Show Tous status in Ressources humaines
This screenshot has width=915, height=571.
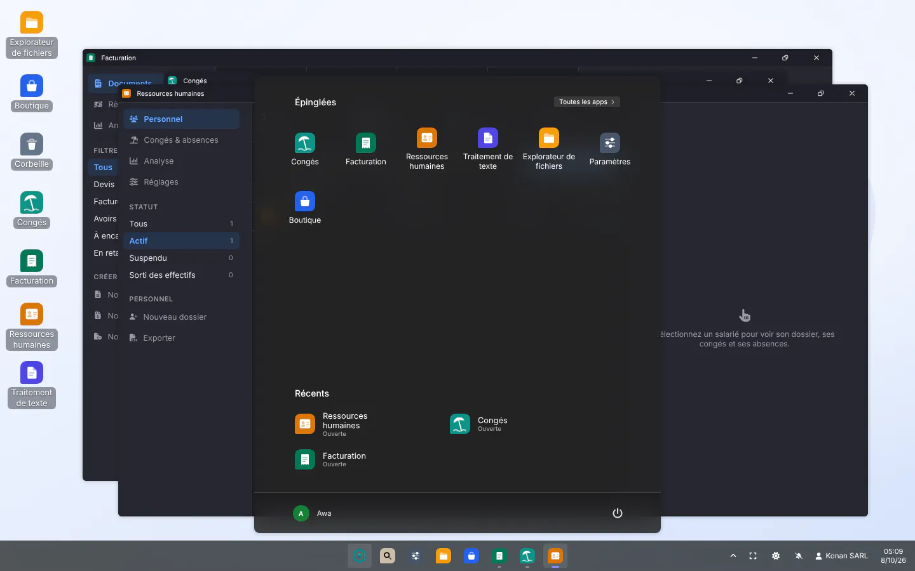point(181,224)
